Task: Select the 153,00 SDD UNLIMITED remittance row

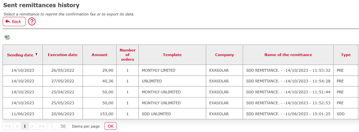Action: click(x=181, y=114)
